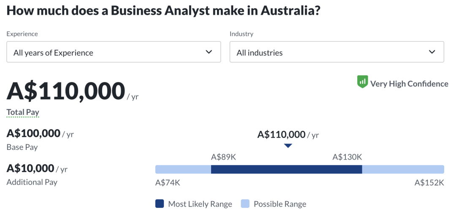Click the Very High Confidence text
Screen dimensions: 456x218
pyautogui.click(x=409, y=84)
